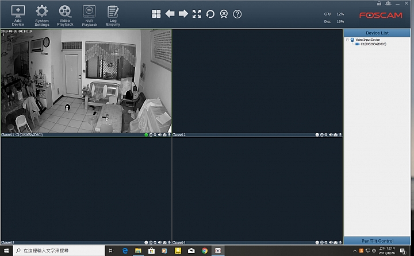Open NVR Playback
Image resolution: width=414 pixels, height=256 pixels.
click(89, 16)
